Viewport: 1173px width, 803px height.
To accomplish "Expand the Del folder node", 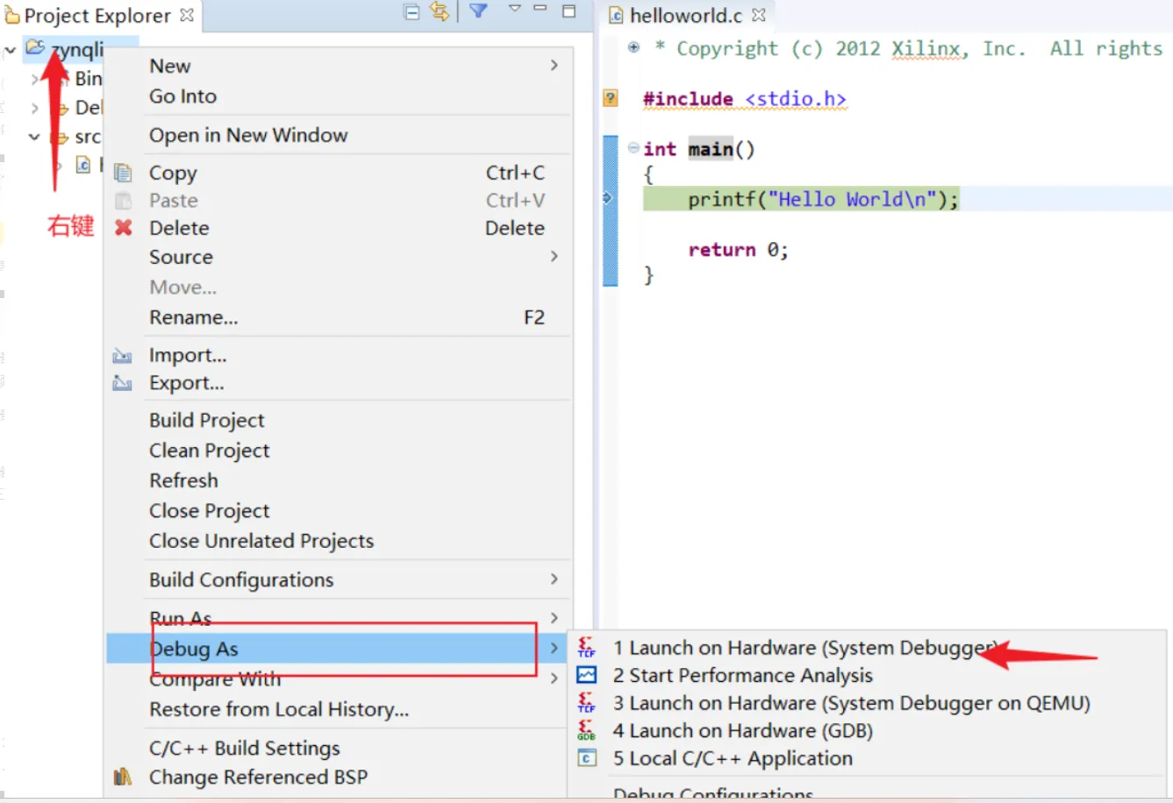I will [34, 108].
